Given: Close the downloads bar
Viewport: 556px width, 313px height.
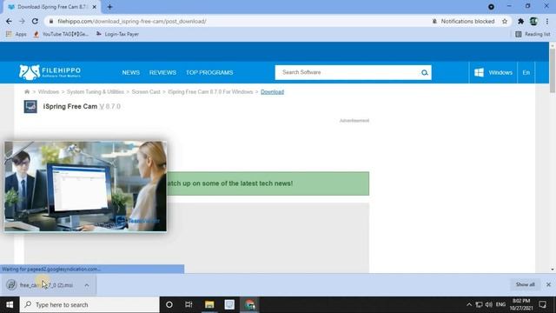Looking at the screenshot, I should point(548,284).
